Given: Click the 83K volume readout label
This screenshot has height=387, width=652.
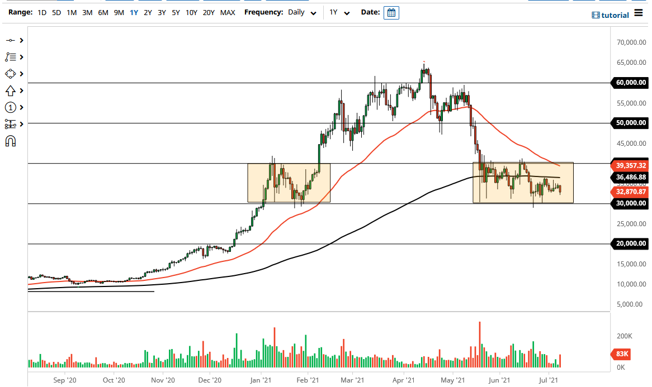Looking at the screenshot, I should point(621,354).
